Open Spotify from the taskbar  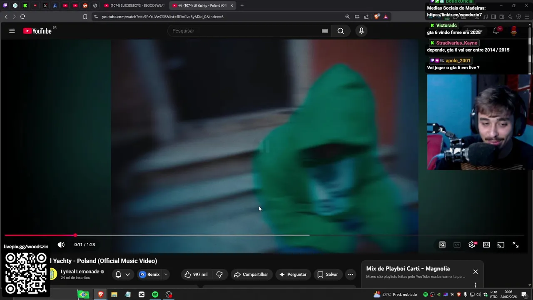pos(155,295)
